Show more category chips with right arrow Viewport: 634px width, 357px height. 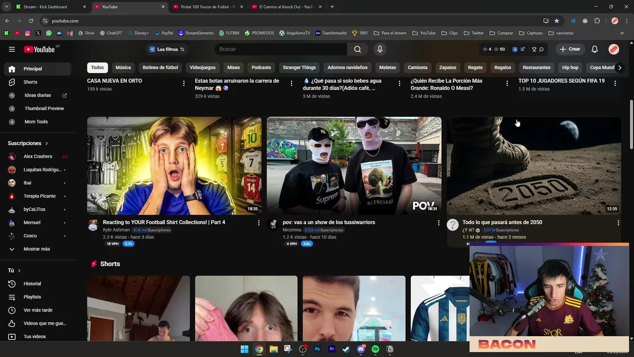pyautogui.click(x=619, y=67)
